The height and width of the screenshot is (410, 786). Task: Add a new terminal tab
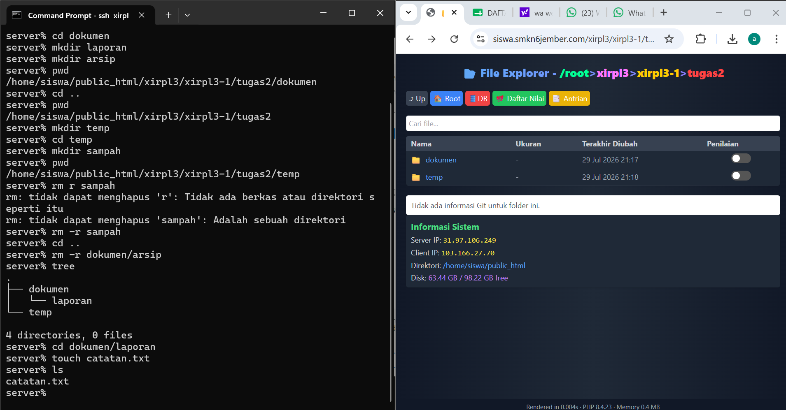(x=168, y=15)
